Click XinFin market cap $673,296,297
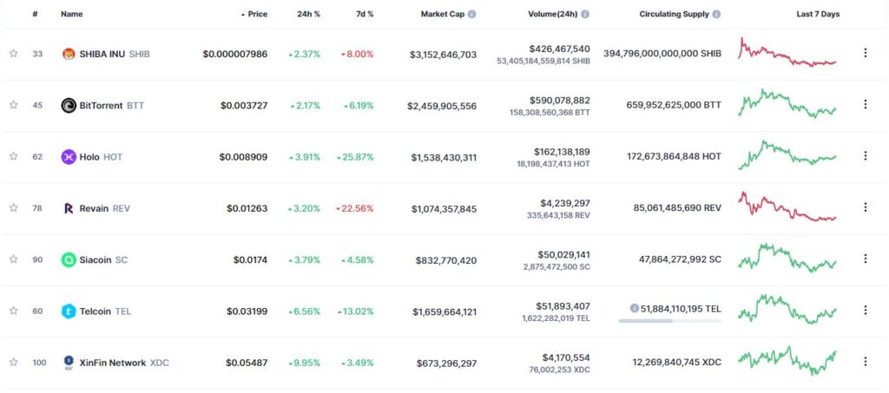This screenshot has width=889, height=393. pyautogui.click(x=446, y=363)
